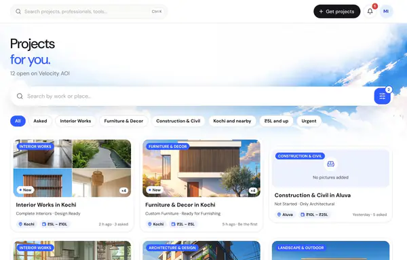
Task: Open the filter settings button
Action: (382, 96)
